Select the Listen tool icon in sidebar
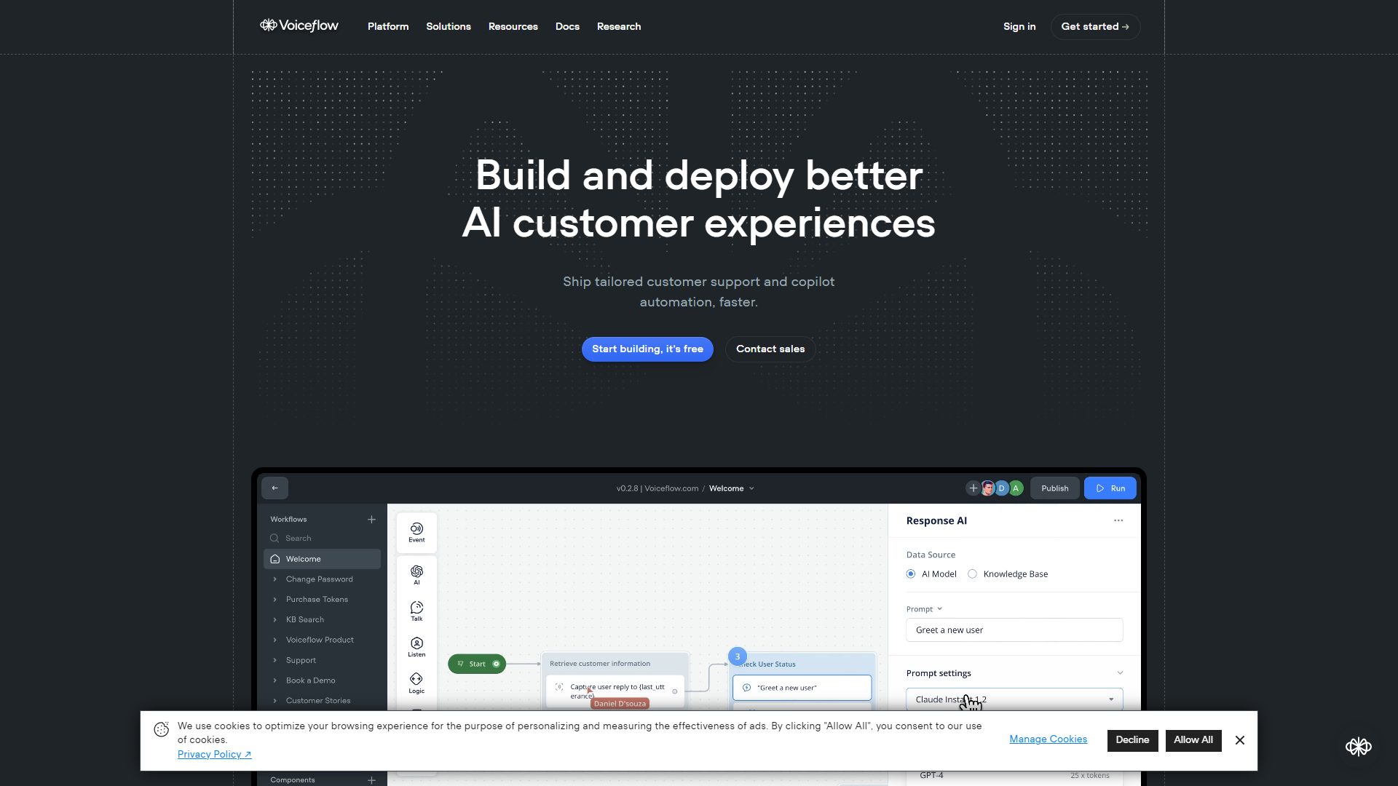 point(416,648)
